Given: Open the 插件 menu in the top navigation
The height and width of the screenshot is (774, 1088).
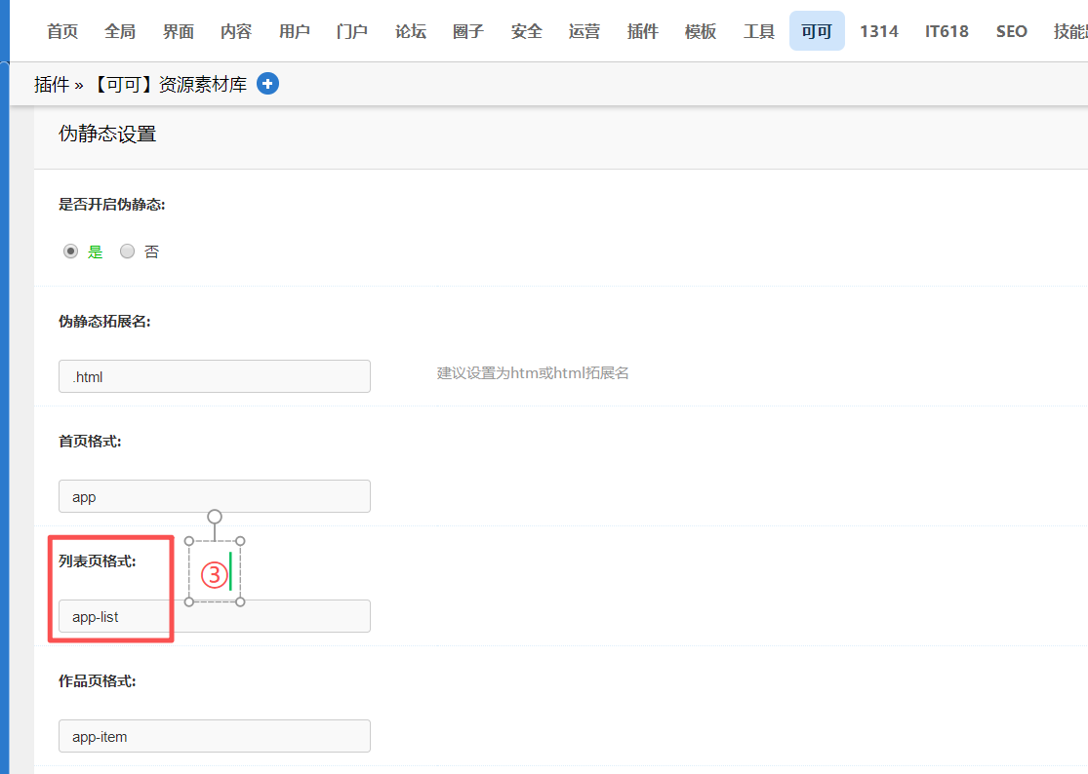Looking at the screenshot, I should pos(642,30).
